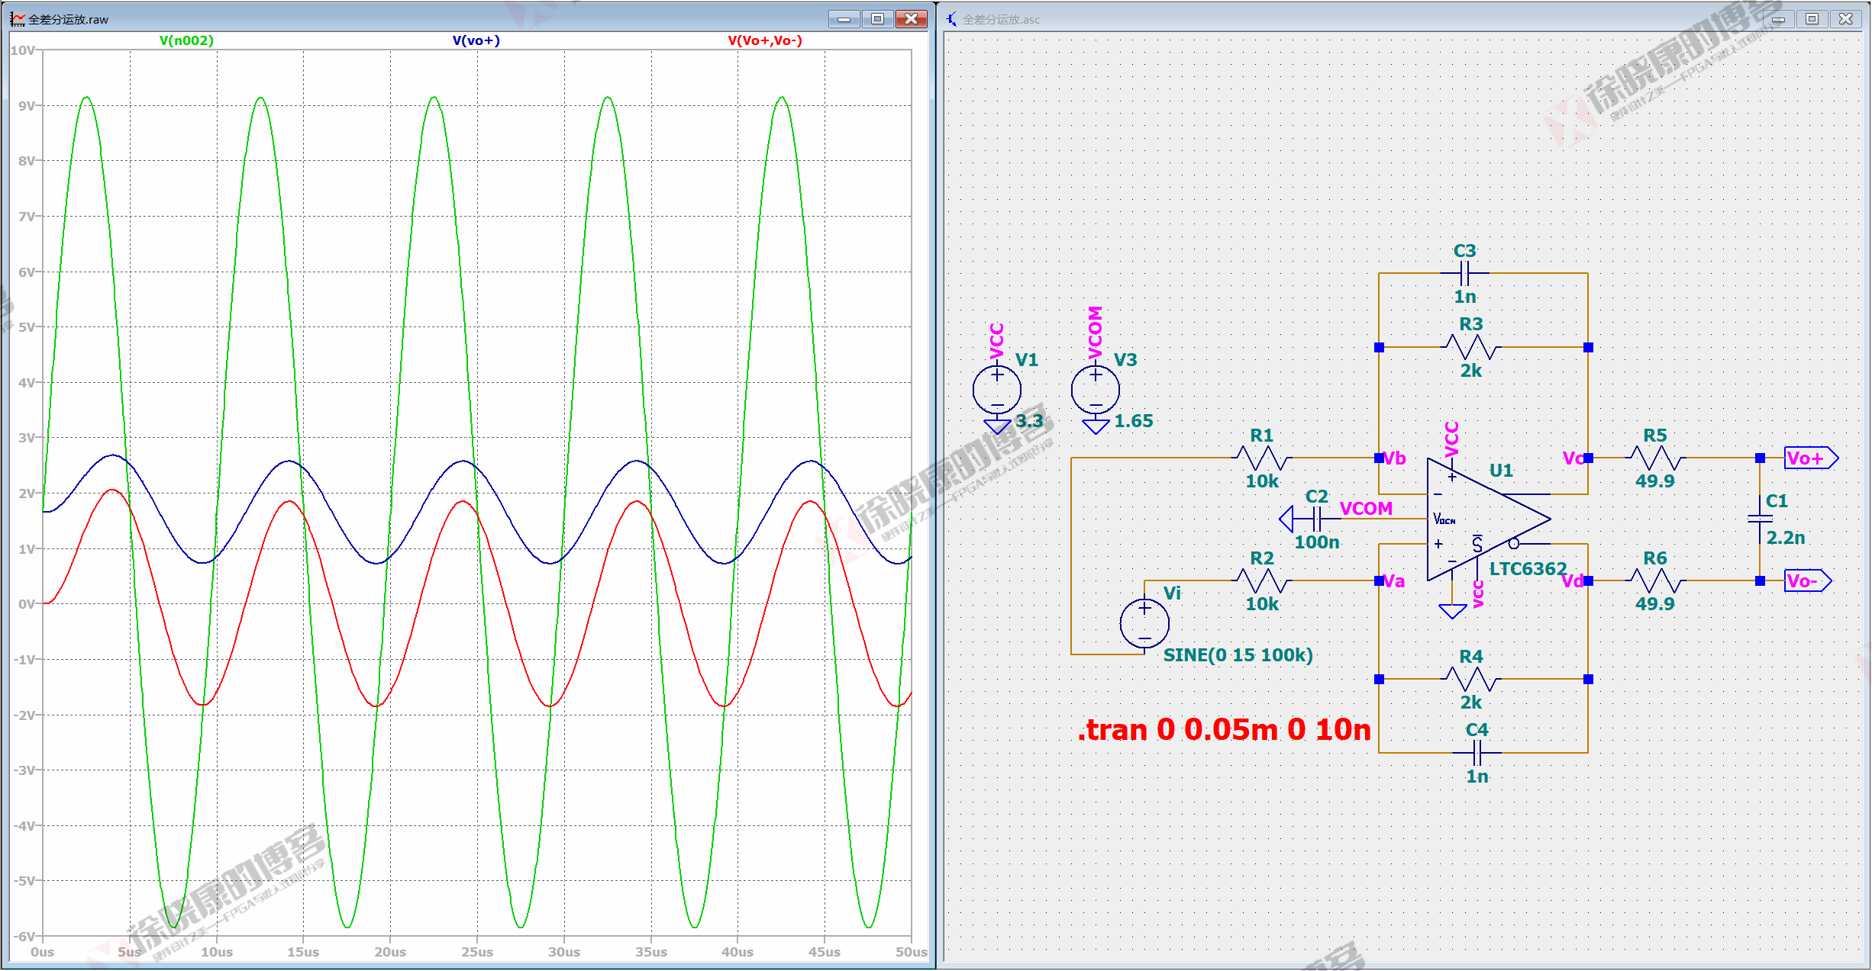Click the Vo- output port label
Viewport: 1872px width, 971px height.
point(1806,580)
